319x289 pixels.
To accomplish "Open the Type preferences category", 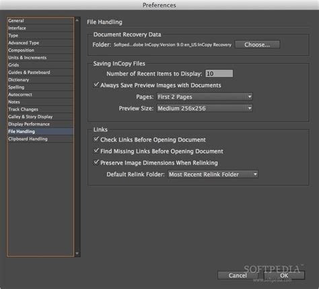I will (40, 36).
